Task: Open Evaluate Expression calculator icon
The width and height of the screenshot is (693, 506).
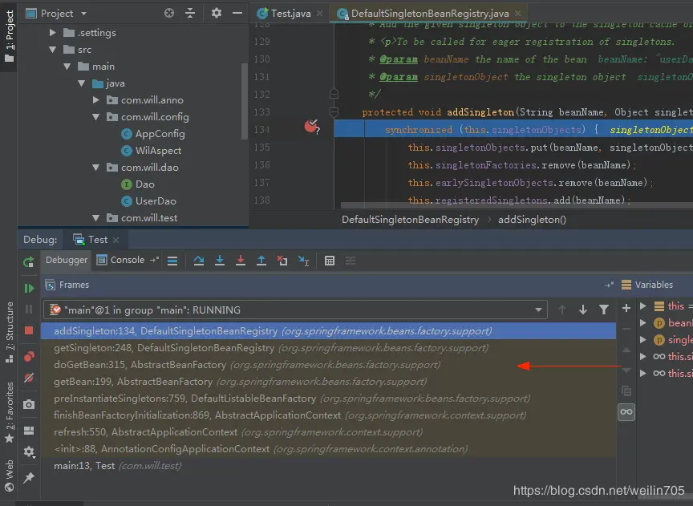Action: coord(330,261)
